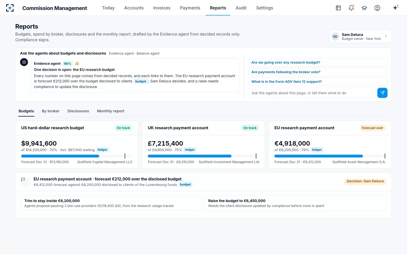Choose 'Raise the budget to €6,450,000' option
The height and width of the screenshot is (254, 407).
point(295,203)
